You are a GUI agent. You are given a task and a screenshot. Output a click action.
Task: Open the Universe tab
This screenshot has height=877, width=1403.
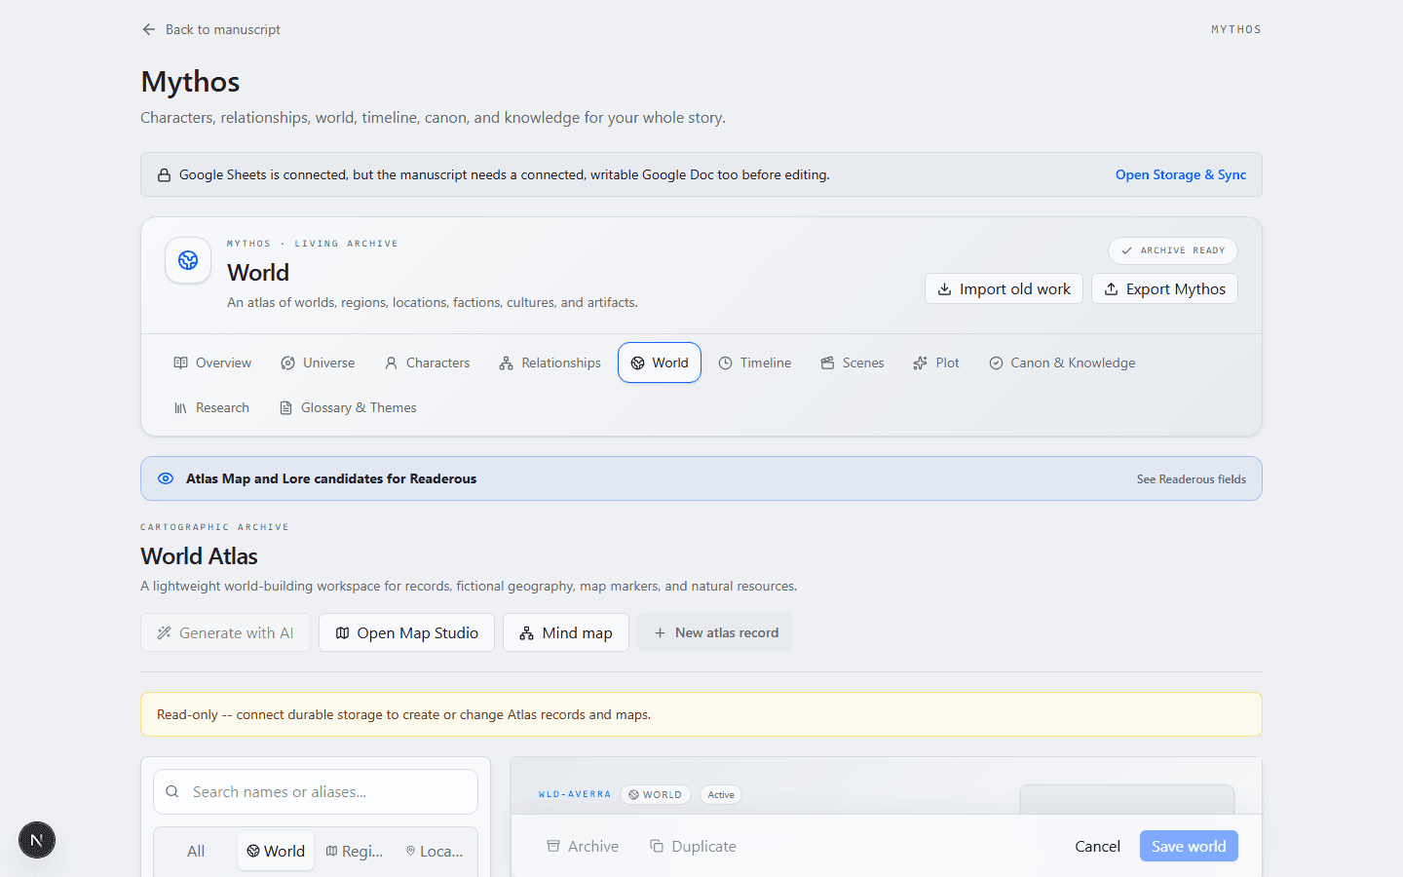coord(318,362)
